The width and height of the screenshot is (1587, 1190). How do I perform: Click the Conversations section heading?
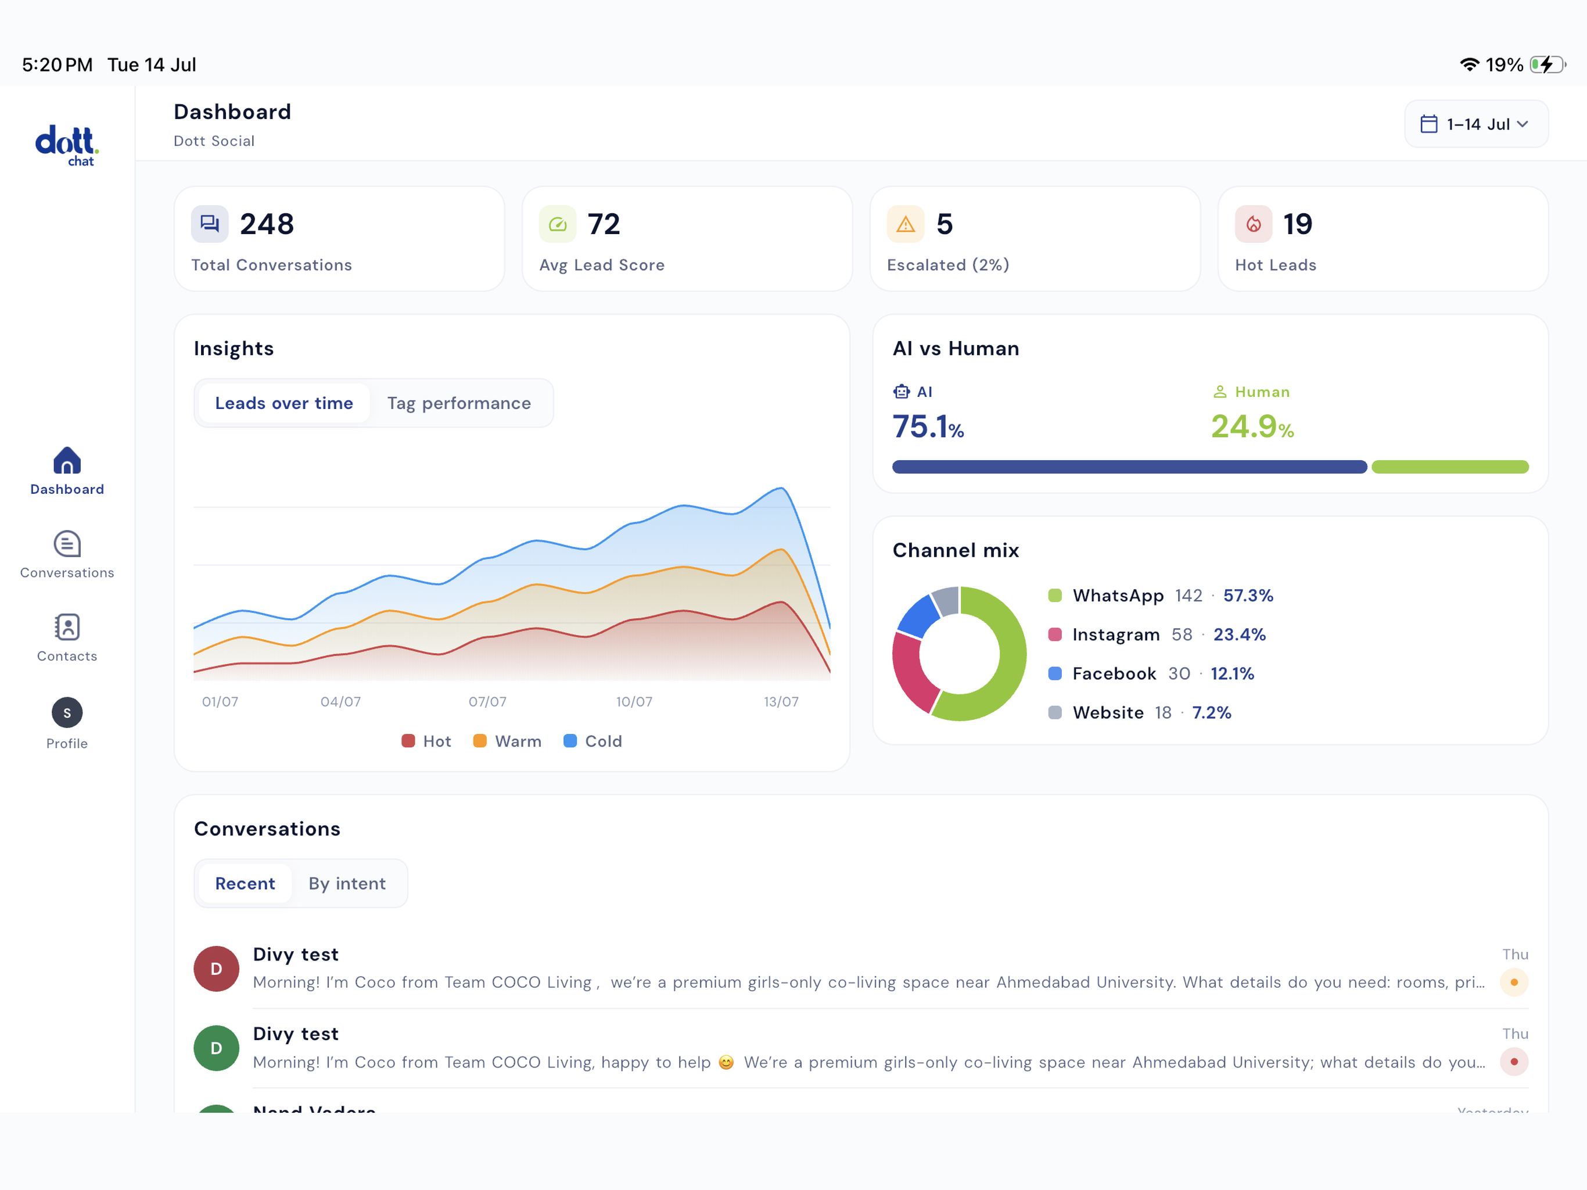[267, 829]
